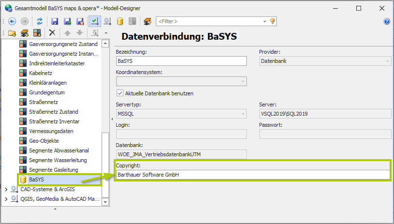Click the refresh icon in toolbar
Viewport: 394px width, 224px height.
pos(40,21)
